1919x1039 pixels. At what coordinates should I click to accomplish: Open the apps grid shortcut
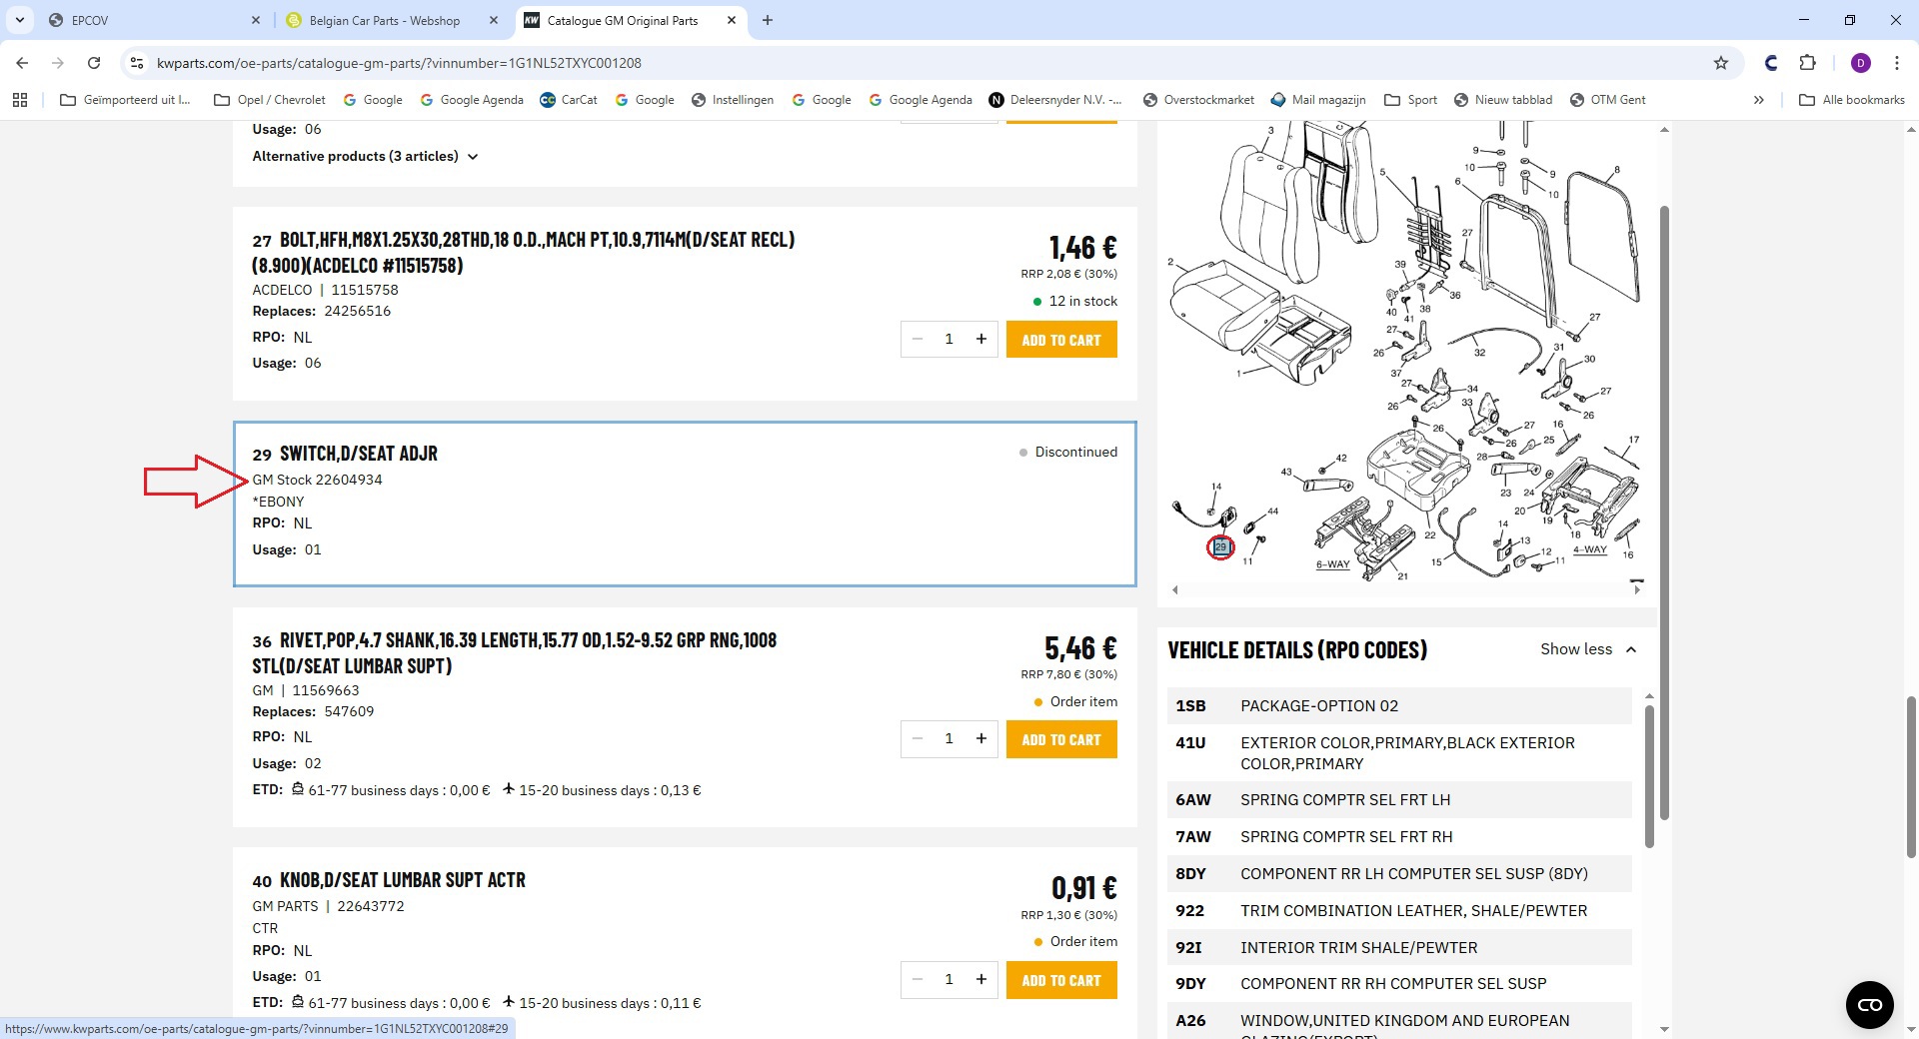(x=20, y=100)
